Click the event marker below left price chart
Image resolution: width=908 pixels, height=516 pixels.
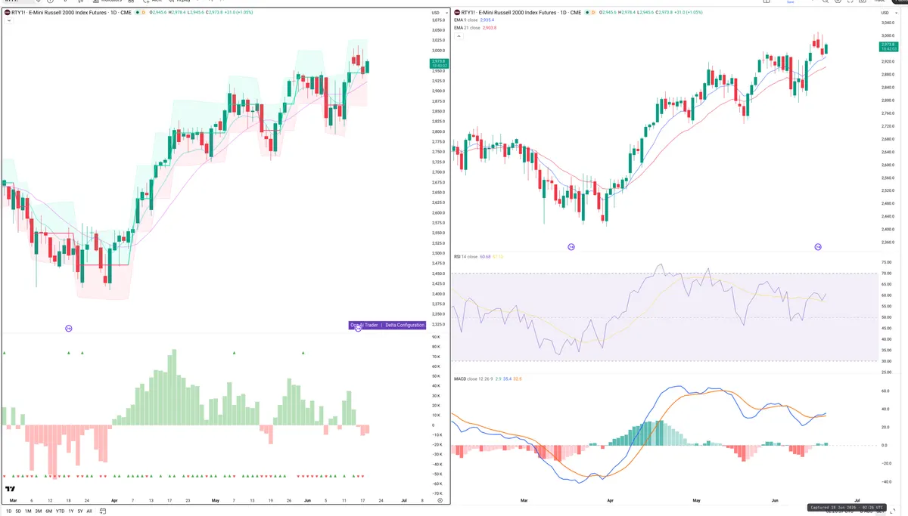[x=69, y=328]
